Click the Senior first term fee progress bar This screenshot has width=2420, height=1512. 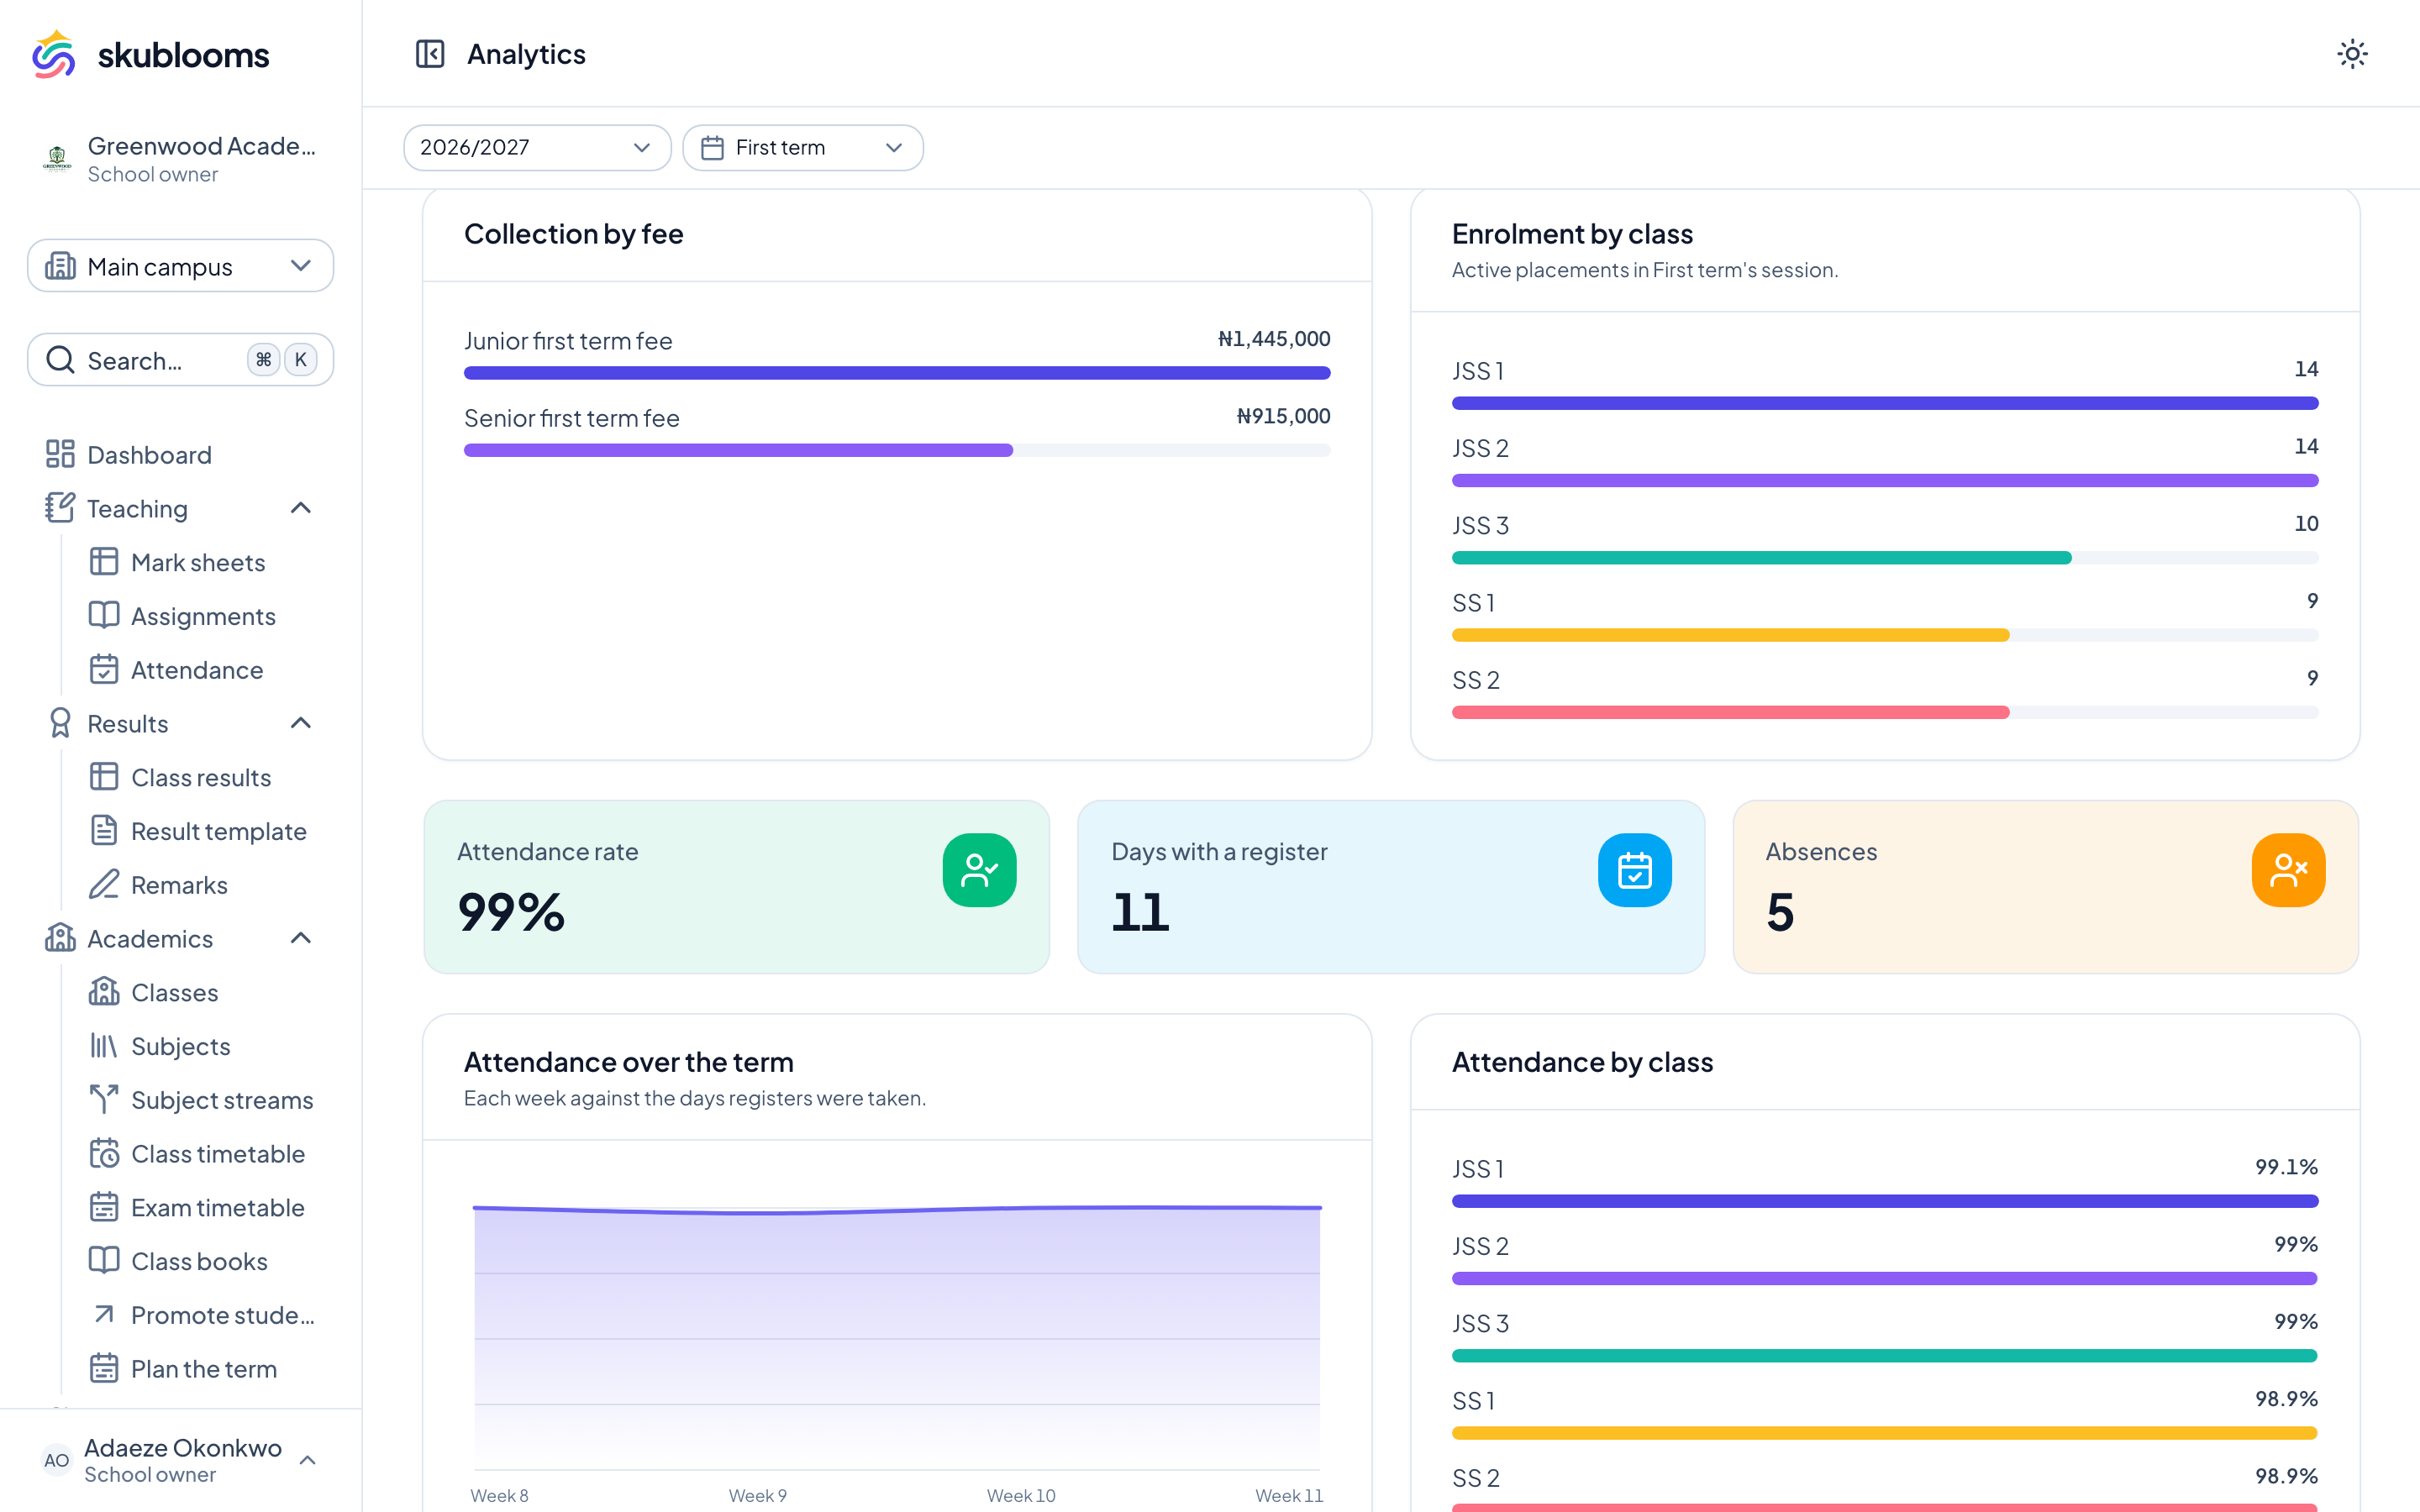pos(897,450)
